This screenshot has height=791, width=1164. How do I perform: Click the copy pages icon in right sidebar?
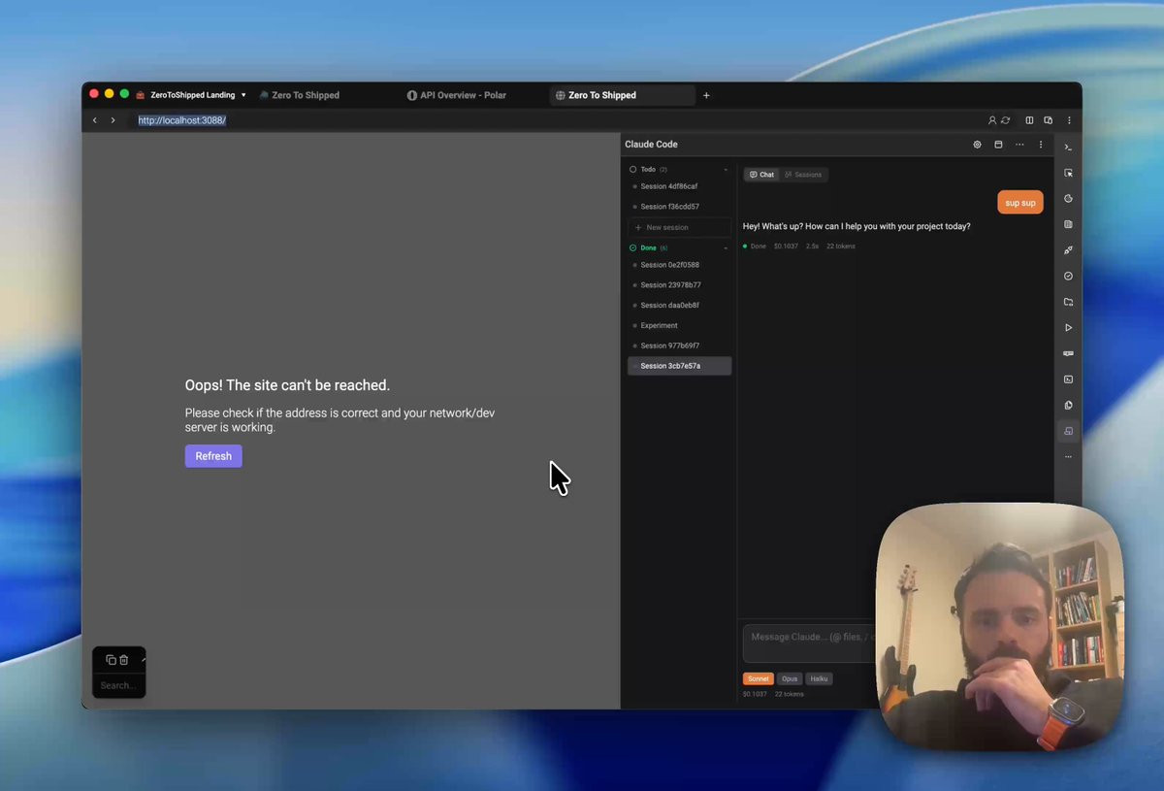(1068, 405)
